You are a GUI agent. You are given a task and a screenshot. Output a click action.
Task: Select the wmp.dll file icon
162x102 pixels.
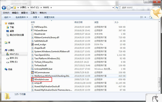pyautogui.click(x=32, y=83)
